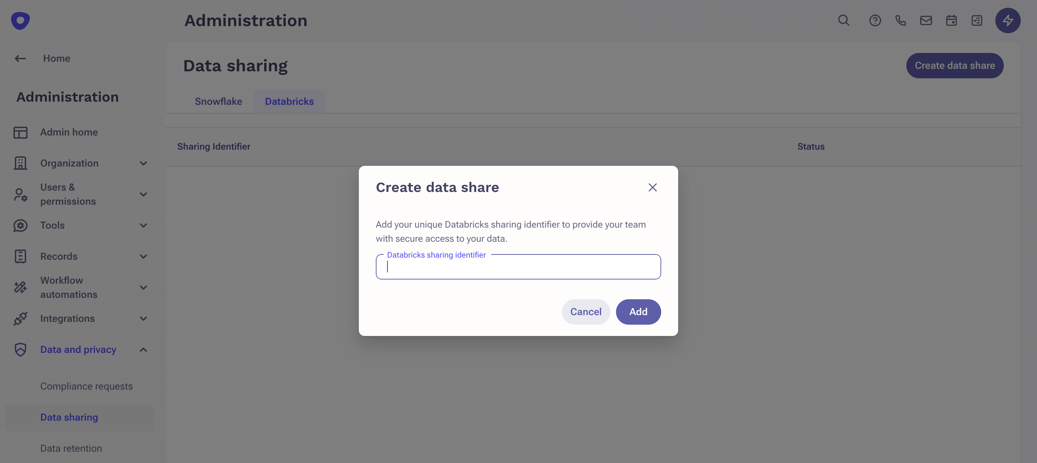Click the help question mark icon
The width and height of the screenshot is (1037, 463).
875,20
